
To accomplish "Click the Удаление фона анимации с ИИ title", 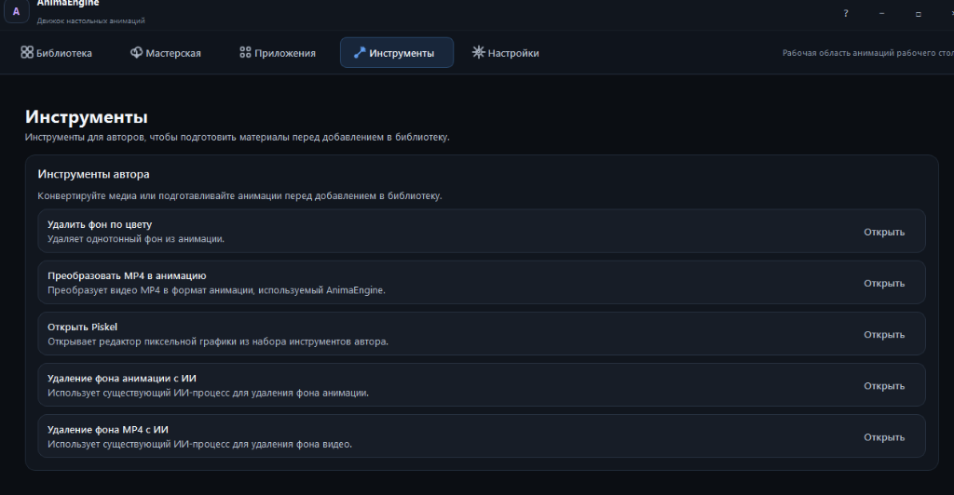I will coord(122,378).
